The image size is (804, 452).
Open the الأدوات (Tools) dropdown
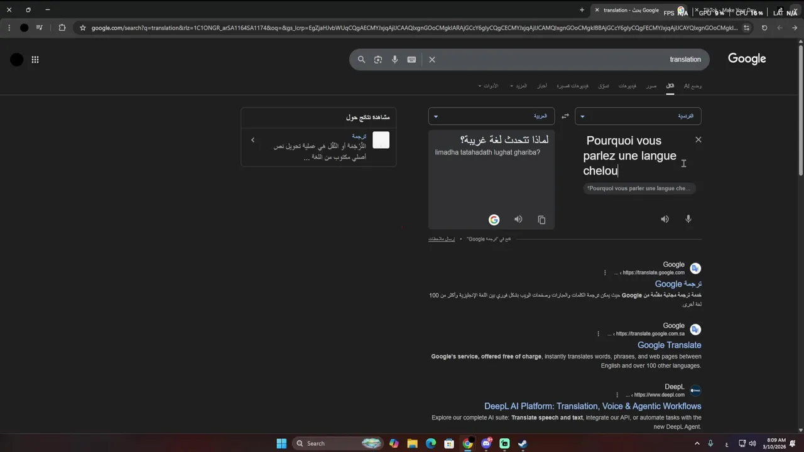(488, 86)
